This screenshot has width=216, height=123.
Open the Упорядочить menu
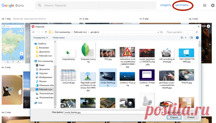click(40, 38)
